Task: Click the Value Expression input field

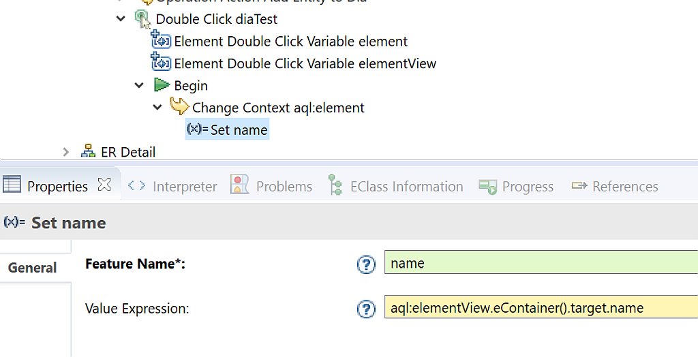Action: (x=541, y=307)
